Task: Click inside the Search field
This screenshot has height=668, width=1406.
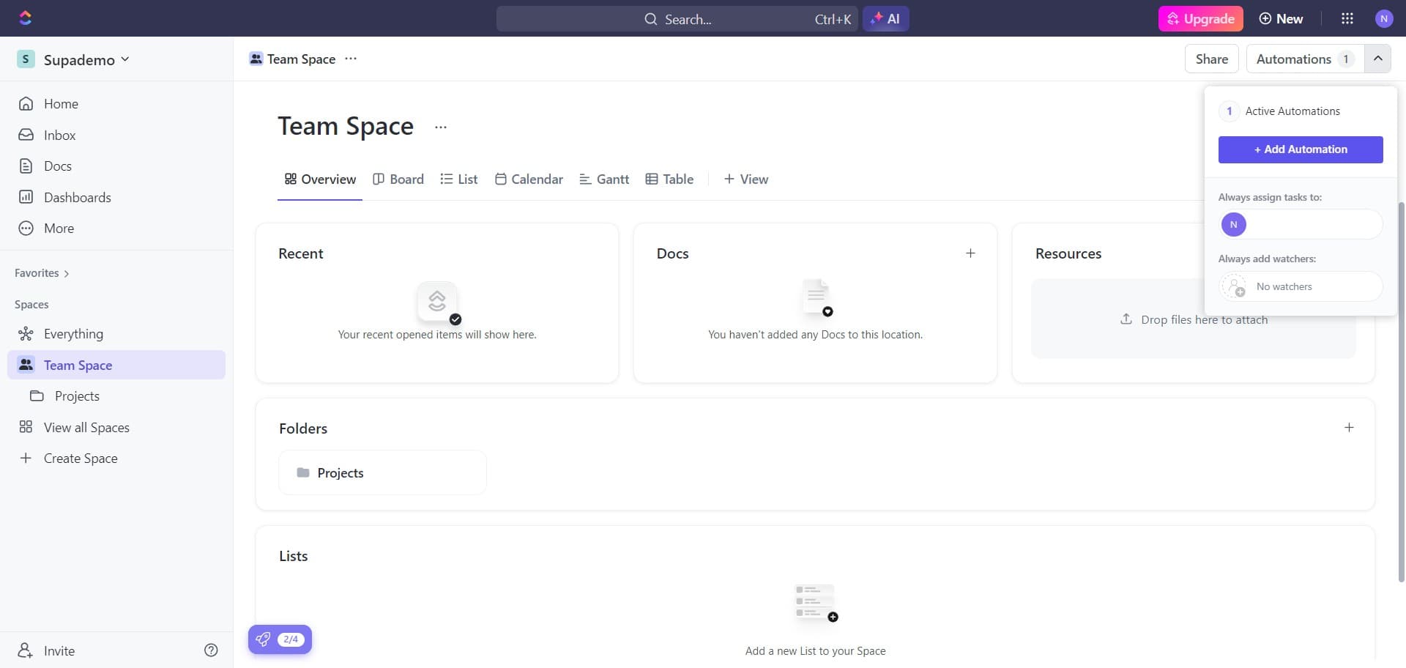Action: tap(703, 18)
